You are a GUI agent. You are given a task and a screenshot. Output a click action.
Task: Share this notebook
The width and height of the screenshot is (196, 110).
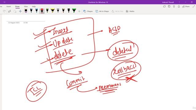186,6
